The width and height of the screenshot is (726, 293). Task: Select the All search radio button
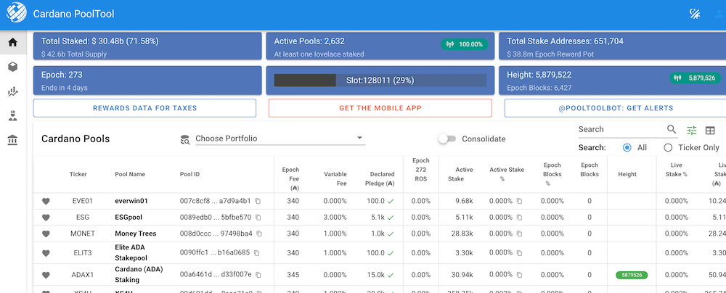point(627,148)
